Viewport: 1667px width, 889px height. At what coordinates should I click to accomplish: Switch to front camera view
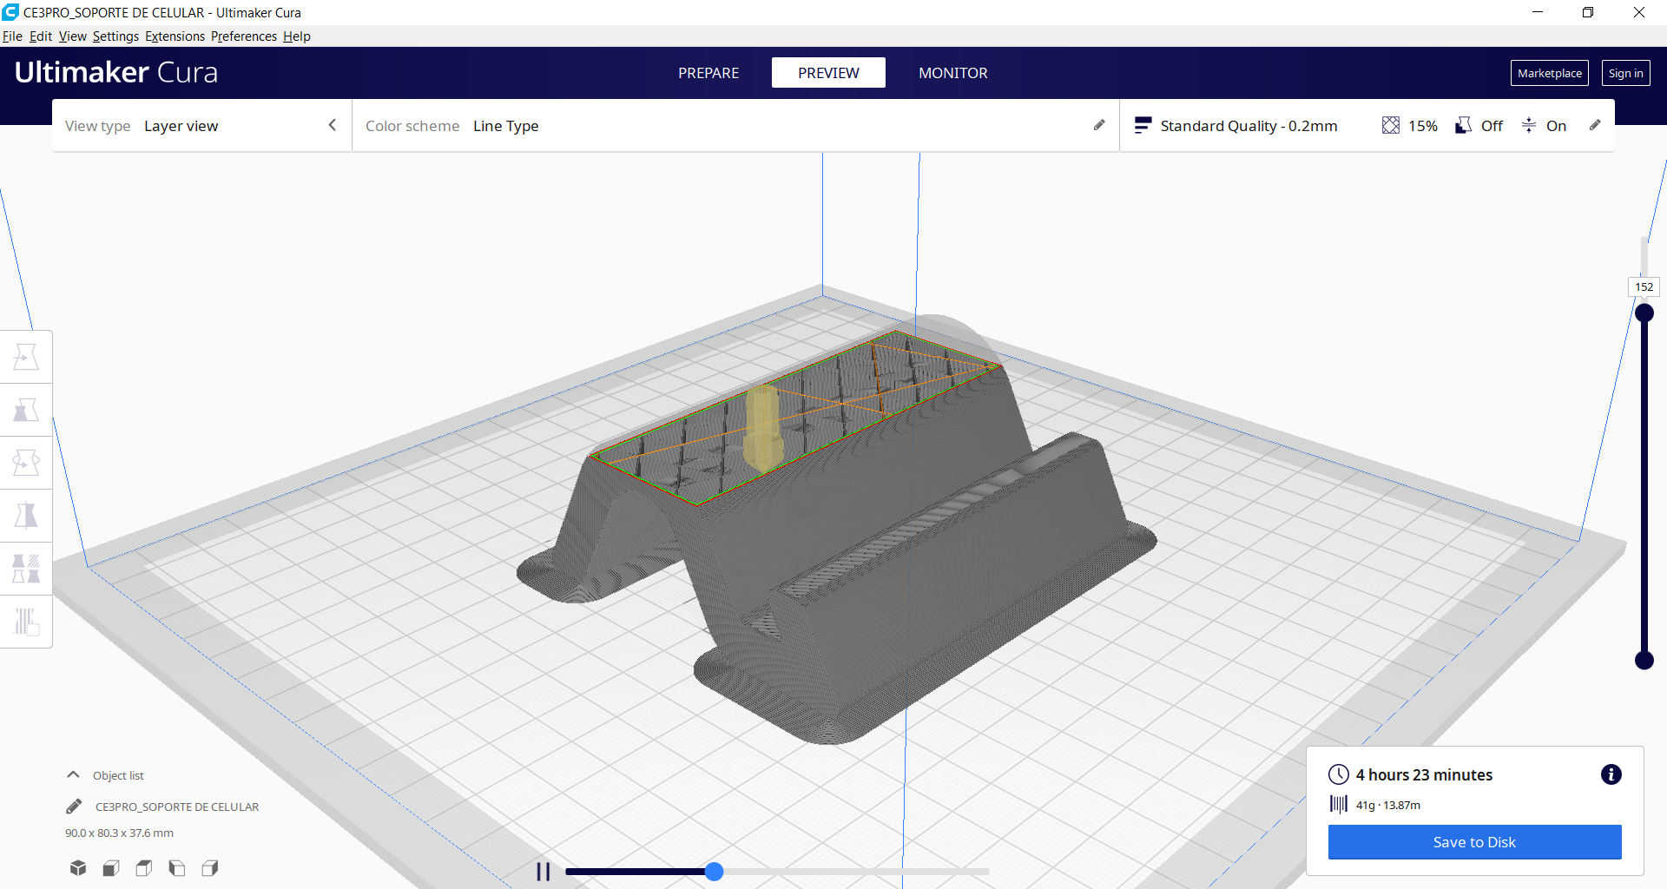(x=110, y=867)
